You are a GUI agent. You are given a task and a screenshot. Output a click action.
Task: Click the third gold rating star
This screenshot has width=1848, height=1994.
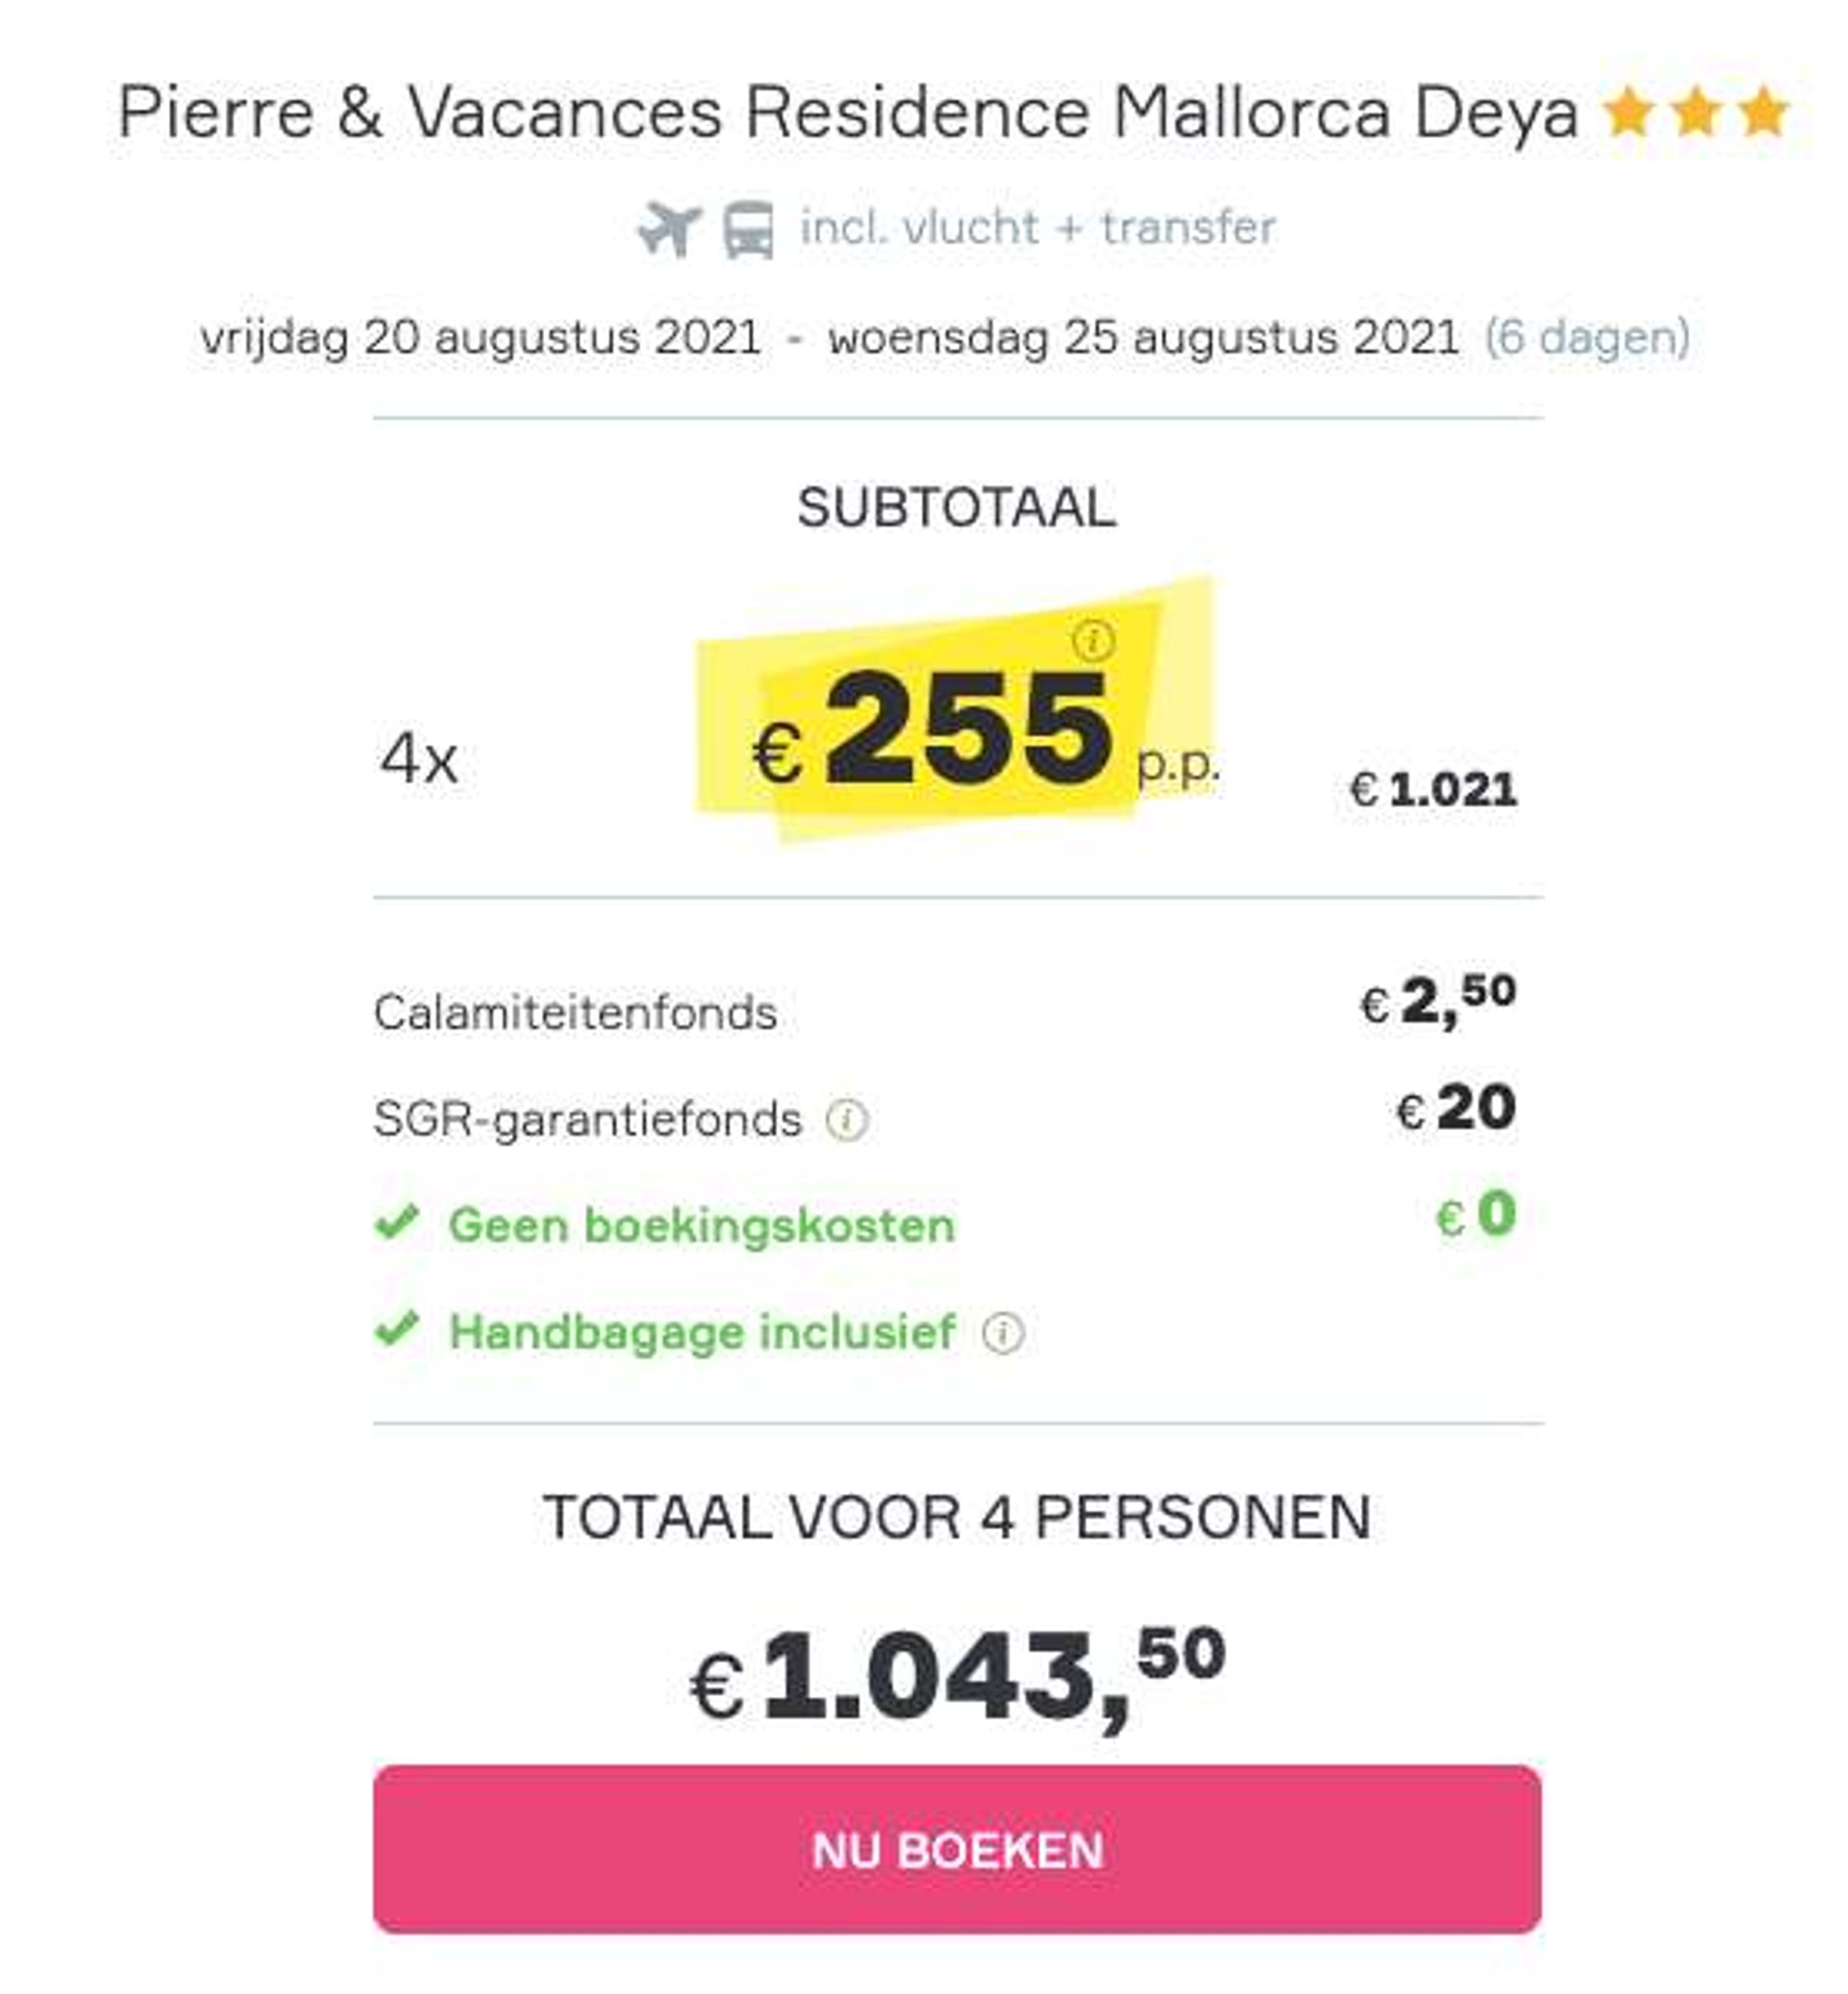click(1763, 111)
